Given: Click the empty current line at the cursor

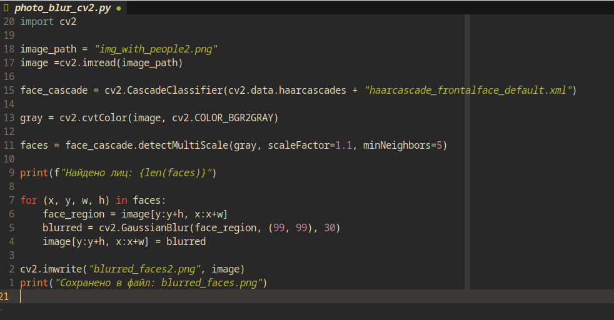Looking at the screenshot, I should pyautogui.click(x=307, y=296).
